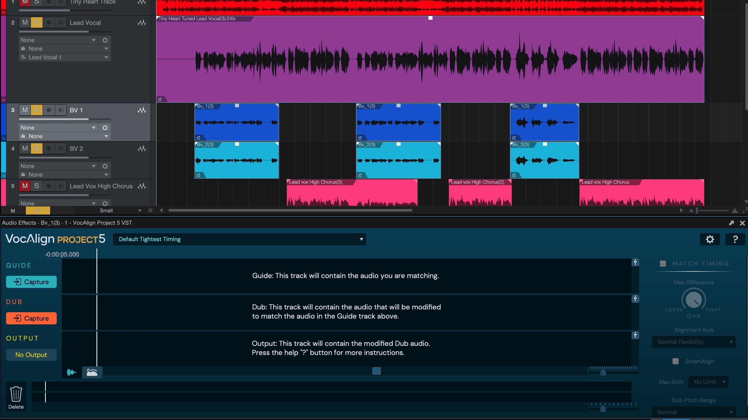The image size is (748, 420).
Task: Unmute the Lead Vox High Chorus track
Action: pyautogui.click(x=25, y=186)
